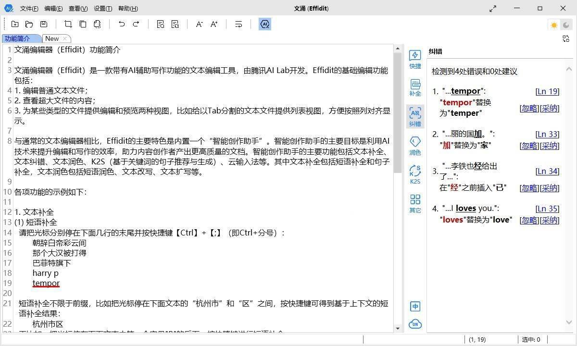Open the 其它 other tools sidebar icon
Screen dimensions: 577x346
coord(415,203)
